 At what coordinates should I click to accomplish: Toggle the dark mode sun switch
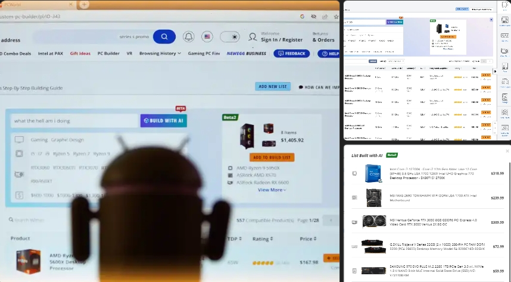[x=230, y=37]
